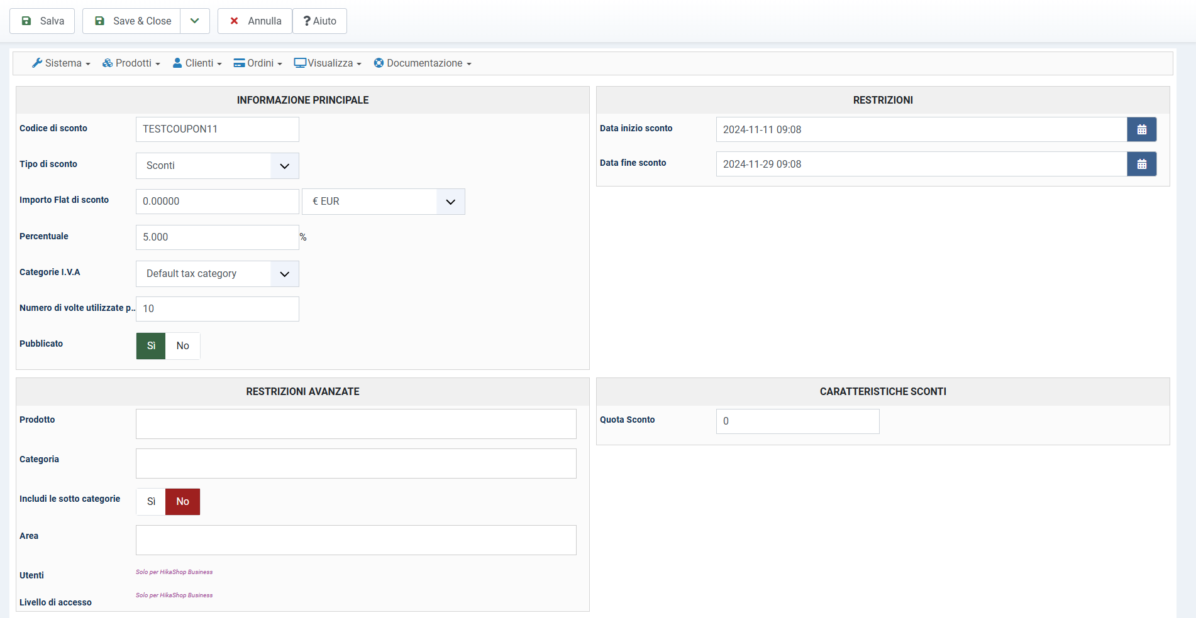The height and width of the screenshot is (618, 1196).
Task: Set Pubblicato to No
Action: pos(182,346)
